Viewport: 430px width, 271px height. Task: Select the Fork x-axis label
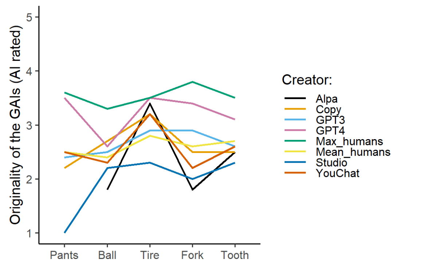pos(192,255)
